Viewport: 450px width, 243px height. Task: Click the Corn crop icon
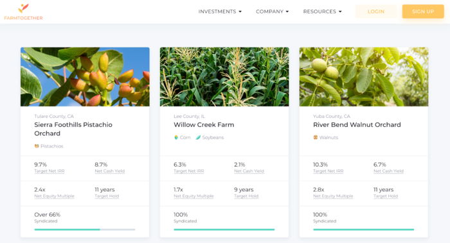(176, 137)
